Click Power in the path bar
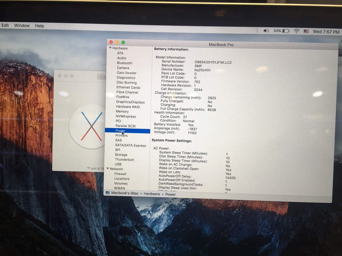This screenshot has height=256, width=342. (170, 194)
